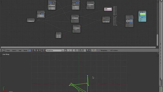The image size is (163, 92).
Task: Open the white color swatch in cyan node
Action: [143, 14]
